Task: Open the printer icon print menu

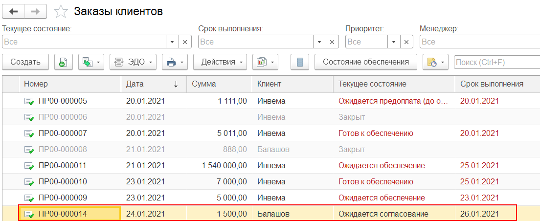Action: coord(175,62)
